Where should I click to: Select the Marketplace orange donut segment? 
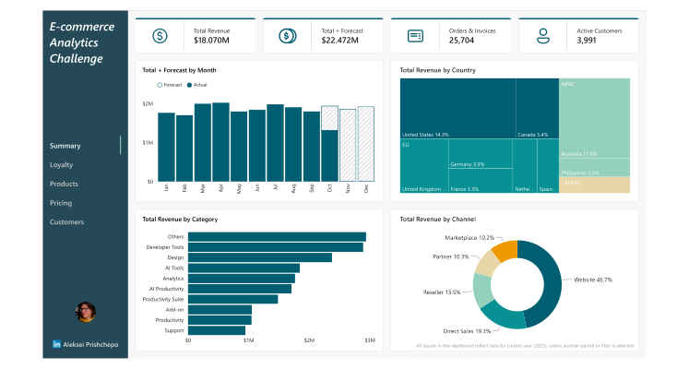(504, 249)
